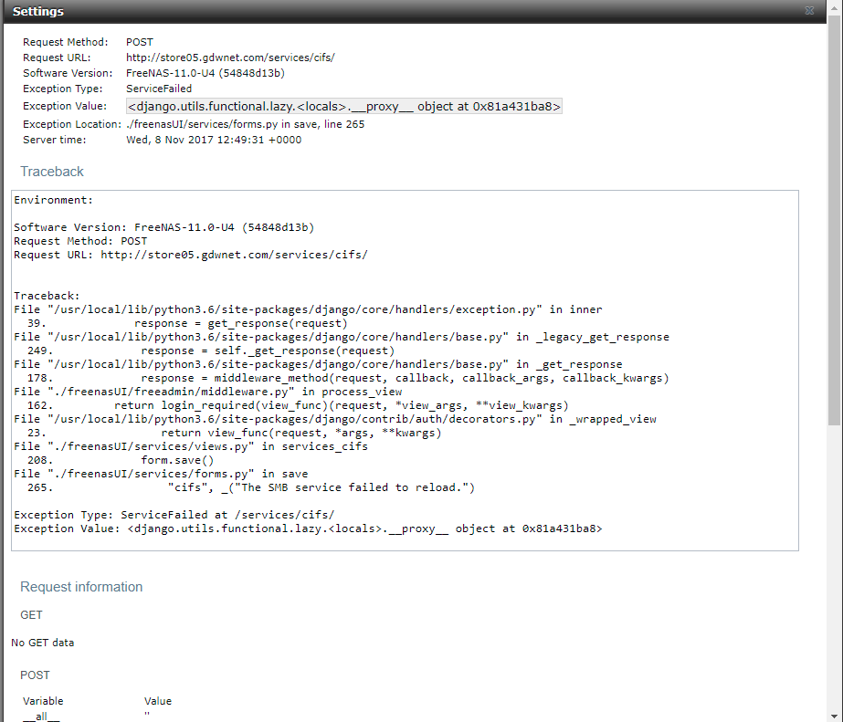
Task: Click the 'SMB service failed to reload' line
Action: tap(251, 487)
